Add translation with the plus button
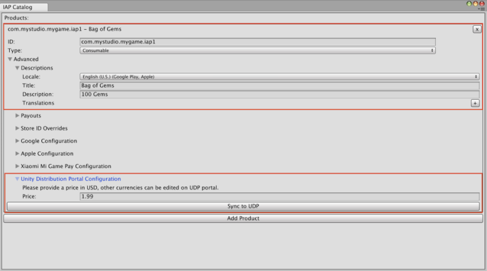487x271 pixels. click(475, 103)
